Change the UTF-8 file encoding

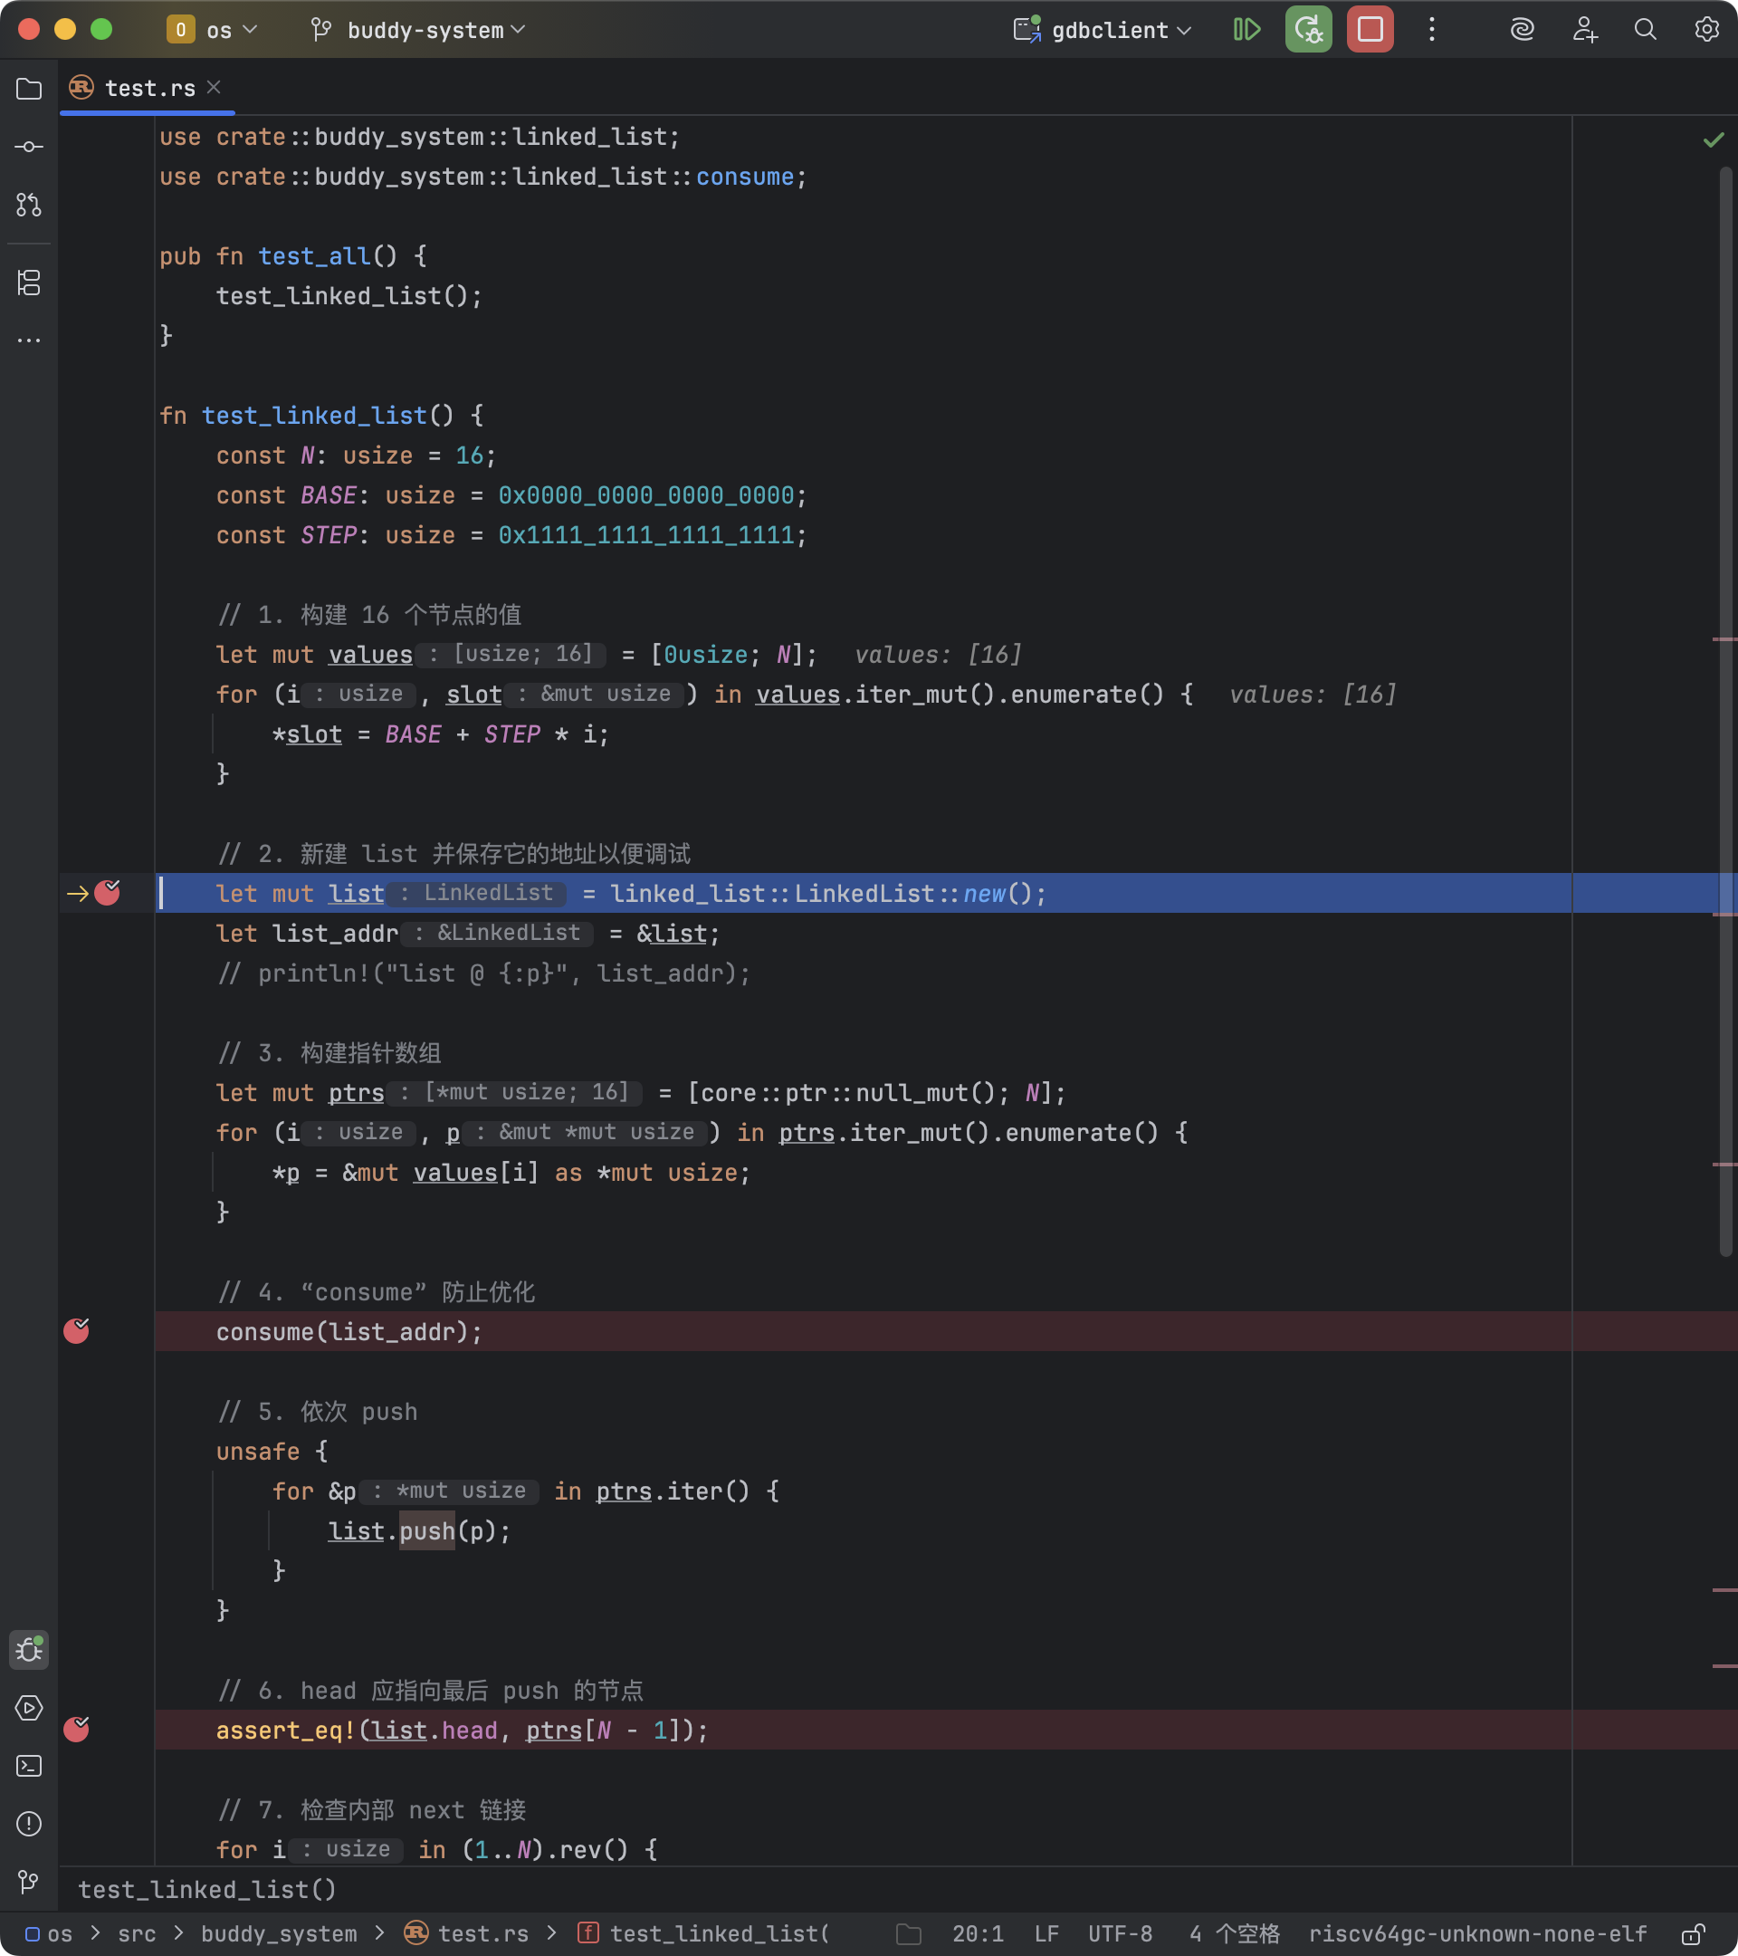[1120, 1934]
